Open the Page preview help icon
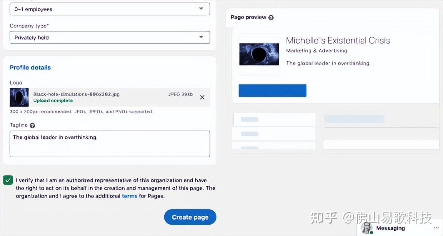The width and height of the screenshot is (443, 236). tap(271, 17)
